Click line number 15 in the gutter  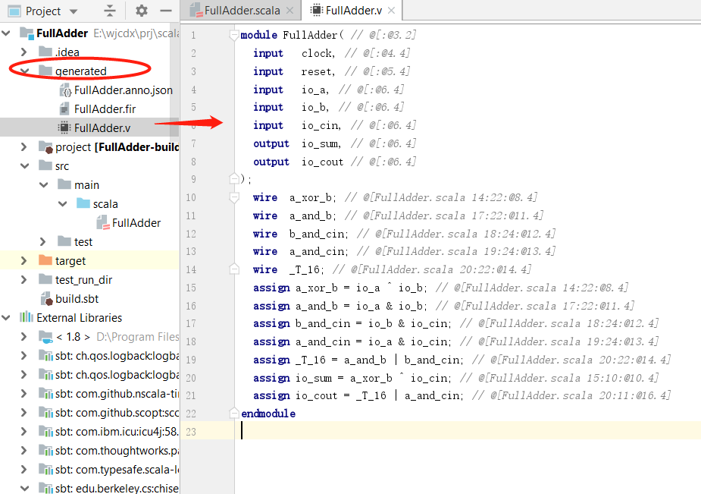[x=191, y=288]
